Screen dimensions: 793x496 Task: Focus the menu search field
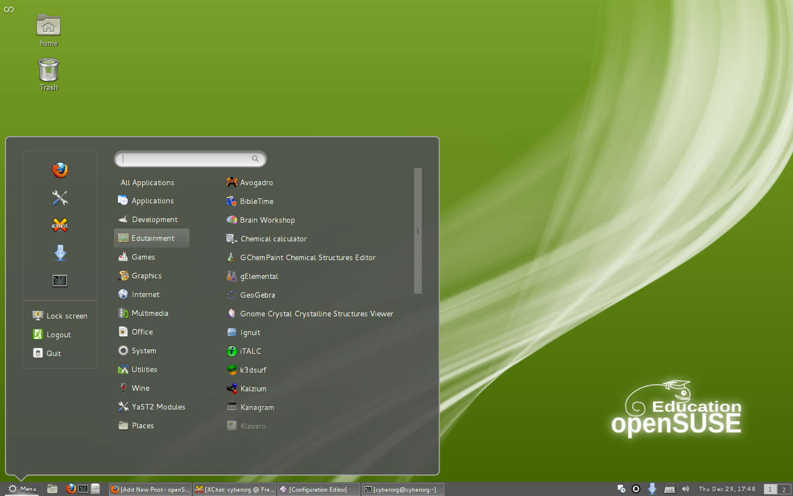coord(190,159)
